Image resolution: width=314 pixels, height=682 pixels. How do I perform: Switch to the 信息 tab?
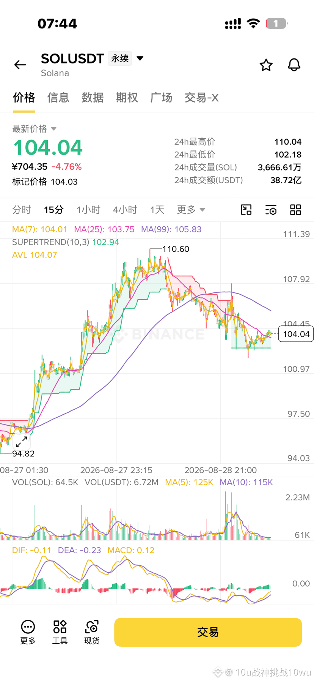click(58, 98)
